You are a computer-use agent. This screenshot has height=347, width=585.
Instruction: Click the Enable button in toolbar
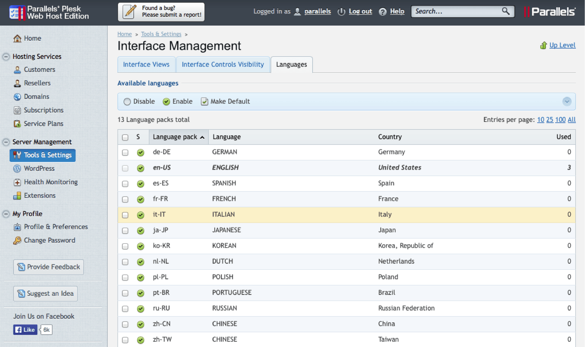pos(177,101)
